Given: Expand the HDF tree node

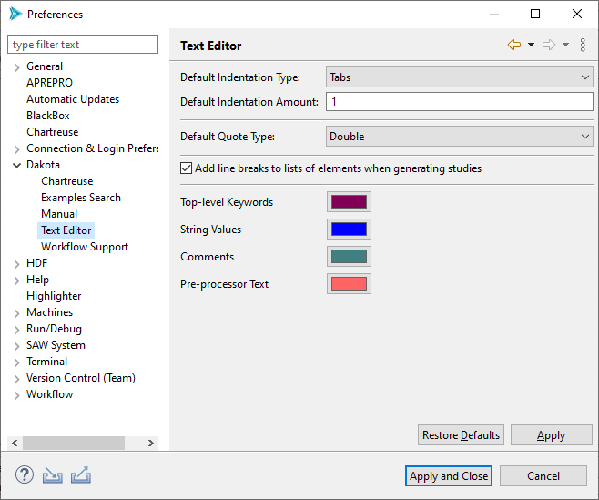Looking at the screenshot, I should [x=16, y=264].
